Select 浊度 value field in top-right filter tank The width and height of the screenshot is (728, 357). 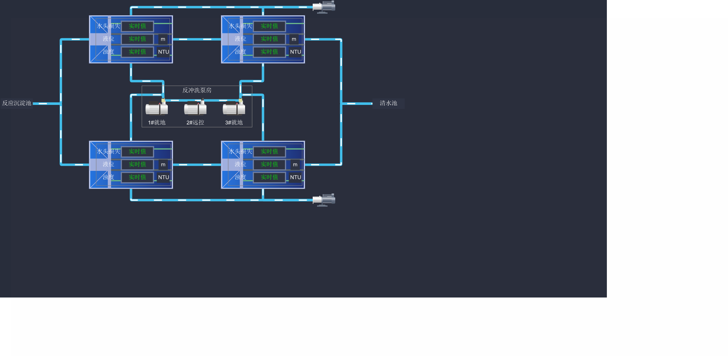[269, 52]
